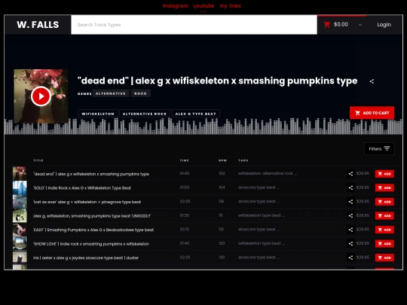Share the featured "dead end" track from the header
Viewport: 407px width, 305px height.
372,81
